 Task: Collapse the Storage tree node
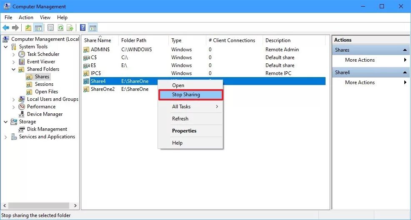(6, 122)
